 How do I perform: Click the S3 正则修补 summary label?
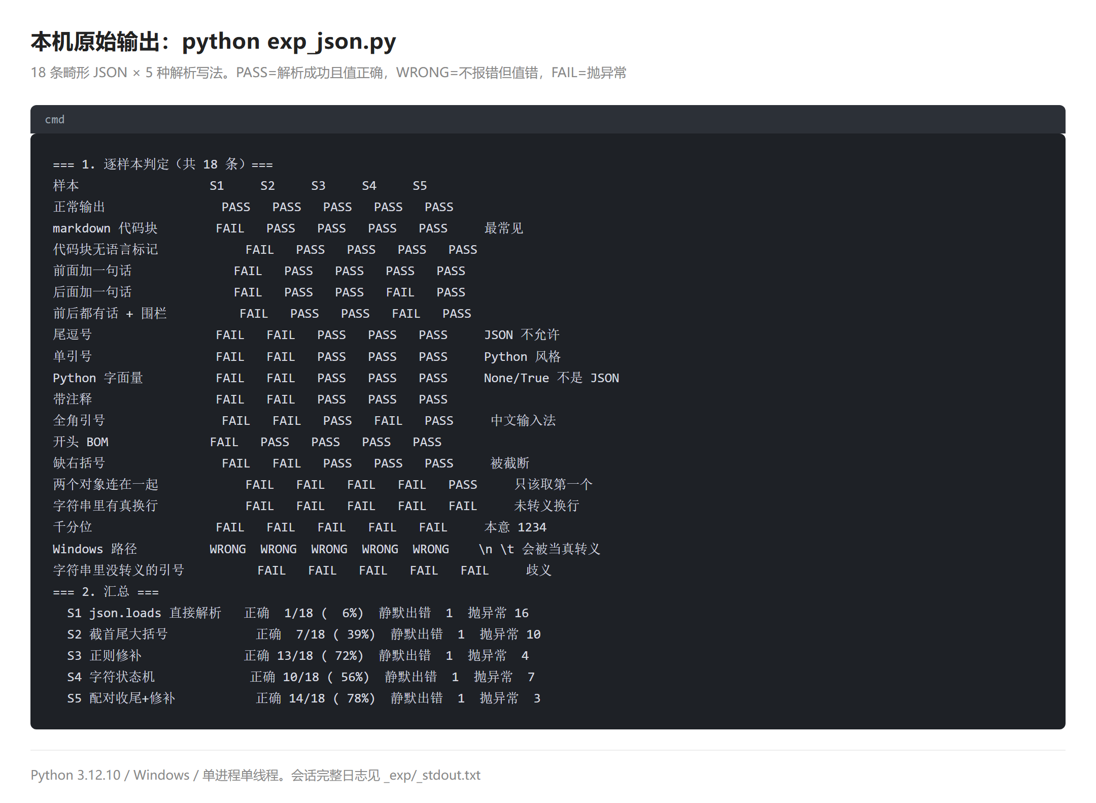pos(104,656)
